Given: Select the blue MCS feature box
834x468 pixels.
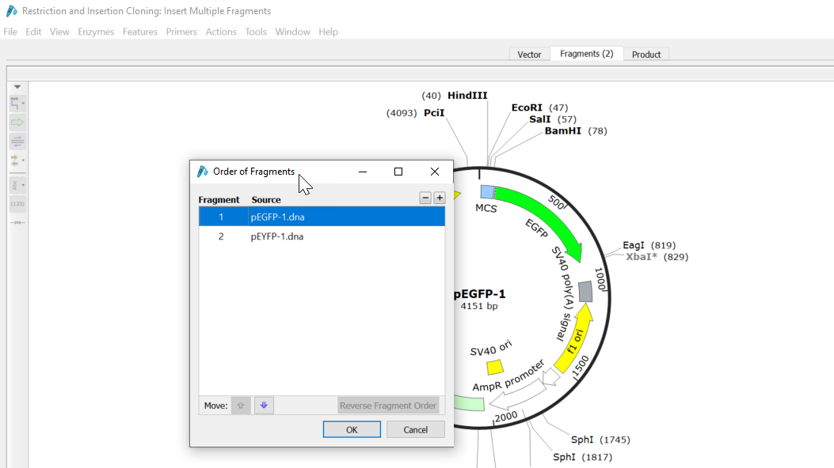Looking at the screenshot, I should tap(487, 191).
